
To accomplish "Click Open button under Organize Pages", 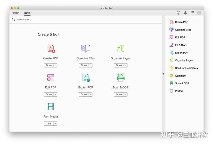I will 119,65.
